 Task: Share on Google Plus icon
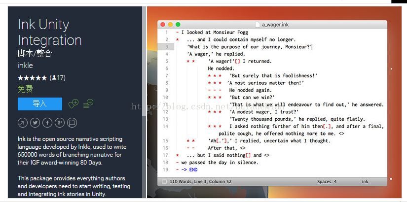[60, 123]
